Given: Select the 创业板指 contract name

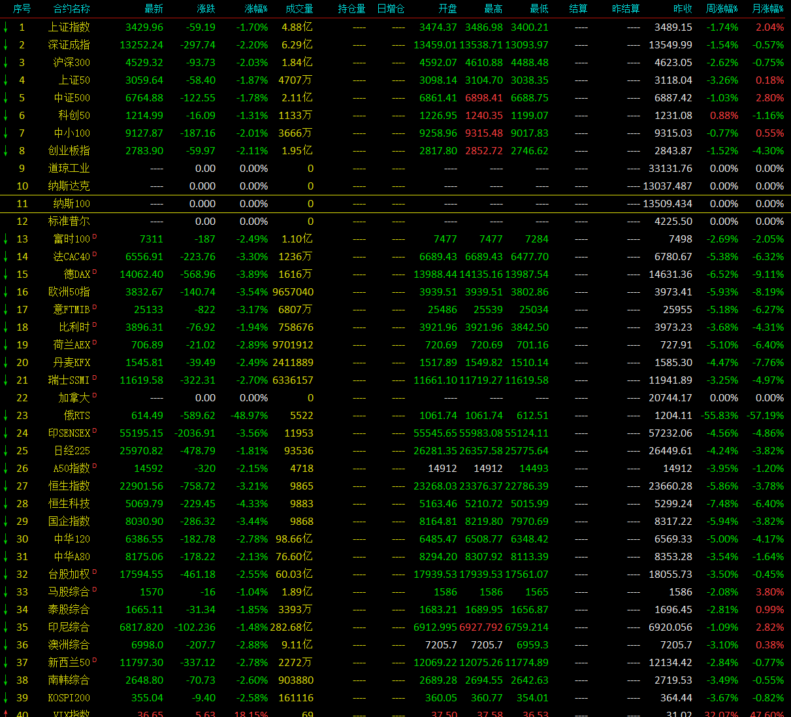Looking at the screenshot, I should [x=69, y=151].
